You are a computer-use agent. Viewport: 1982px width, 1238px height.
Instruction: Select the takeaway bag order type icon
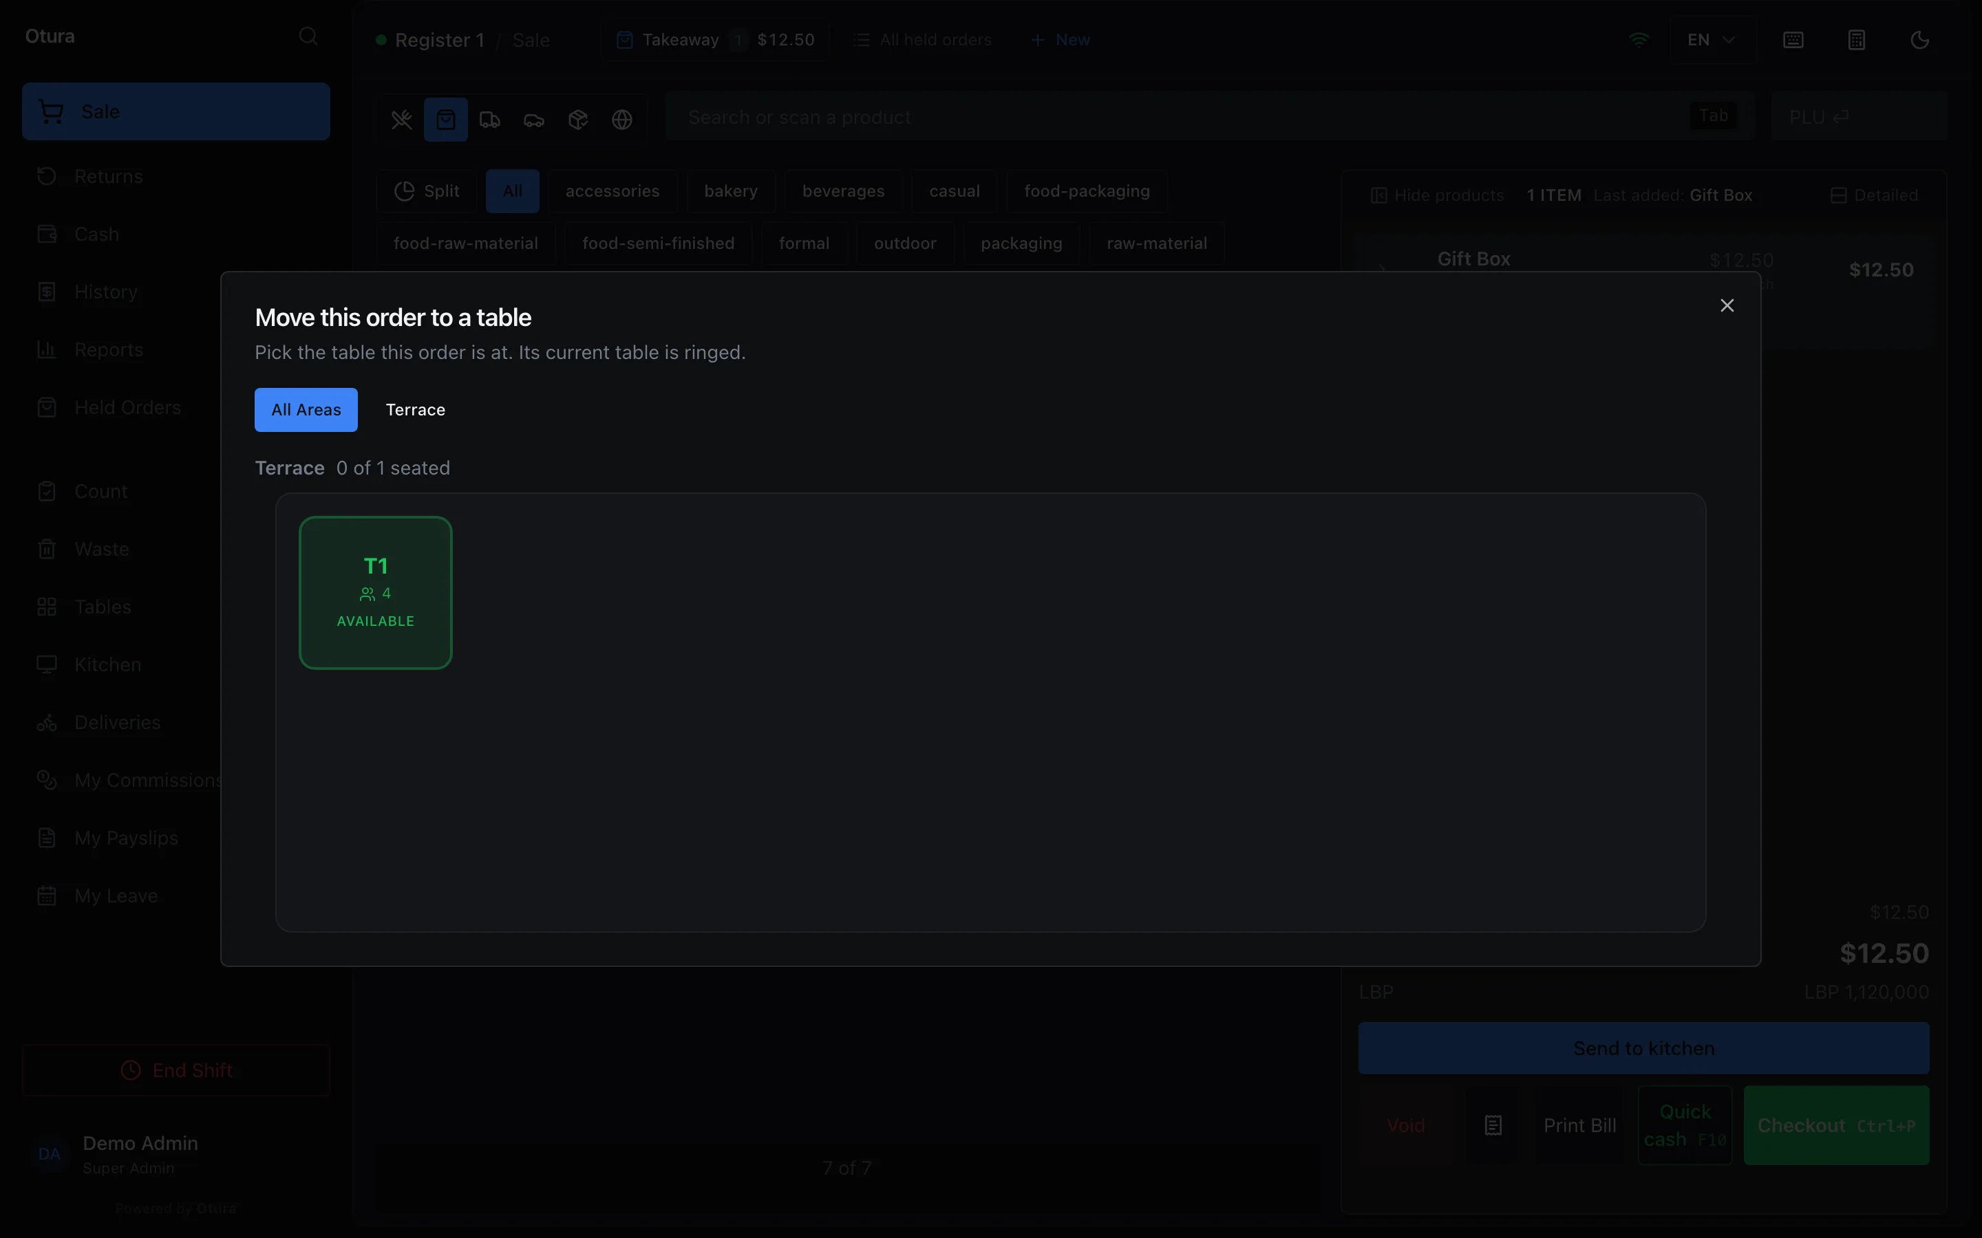point(445,120)
